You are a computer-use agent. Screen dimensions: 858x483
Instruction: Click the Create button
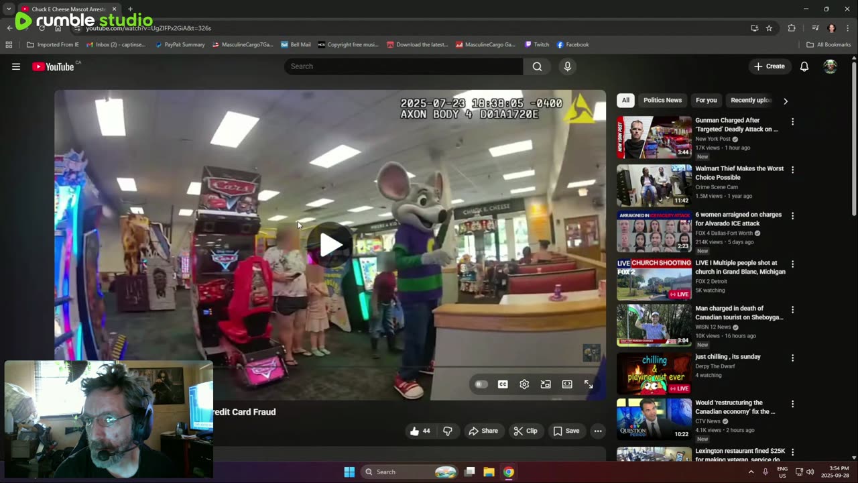coord(769,66)
